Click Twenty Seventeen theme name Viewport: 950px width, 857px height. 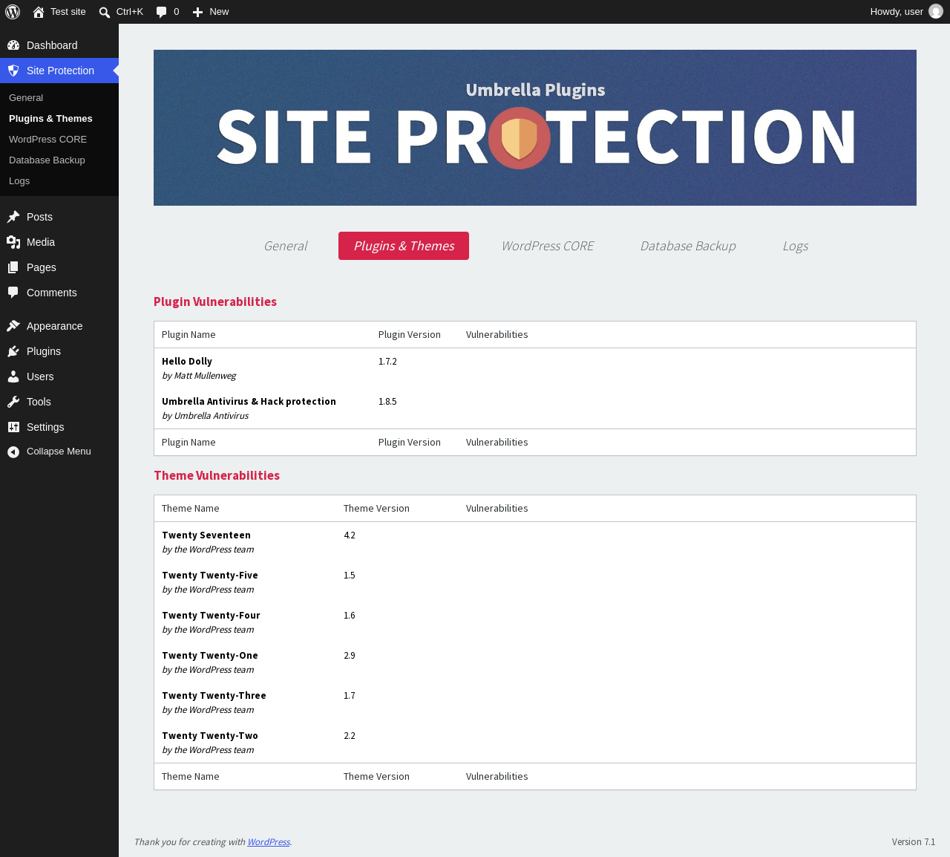coord(206,535)
